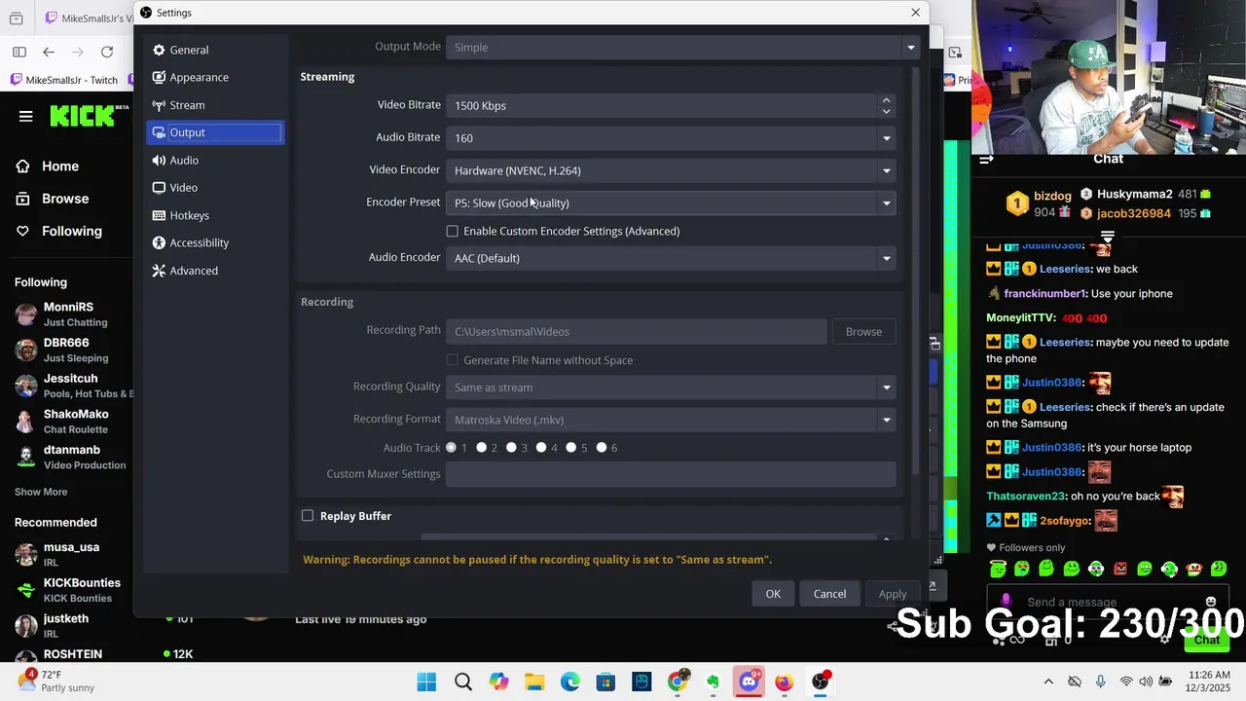Open the Appearance settings category
Image resolution: width=1246 pixels, height=701 pixels.
pyautogui.click(x=214, y=77)
